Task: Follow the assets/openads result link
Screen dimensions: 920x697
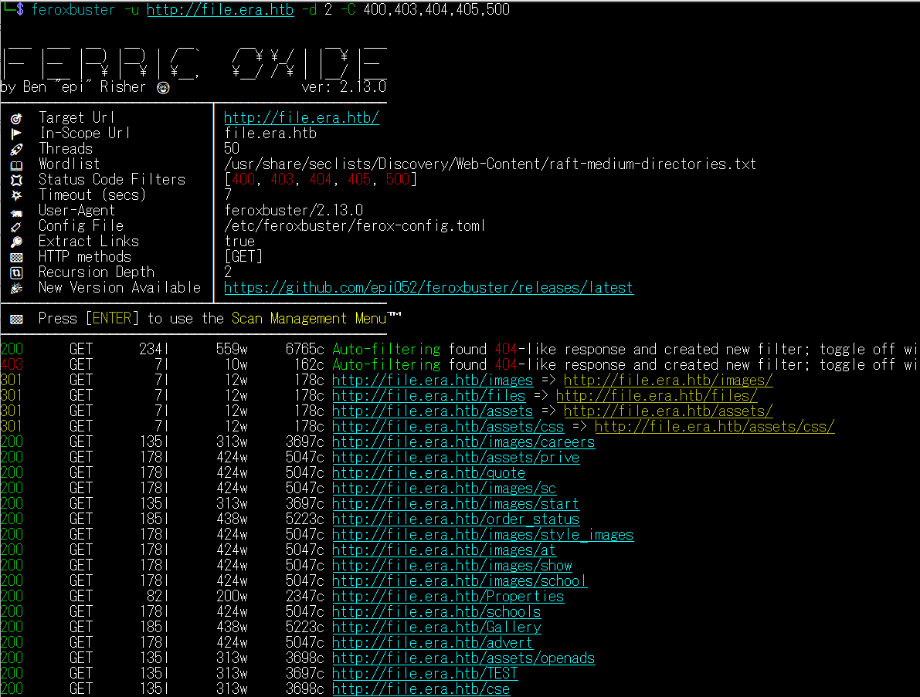Action: pyautogui.click(x=463, y=658)
